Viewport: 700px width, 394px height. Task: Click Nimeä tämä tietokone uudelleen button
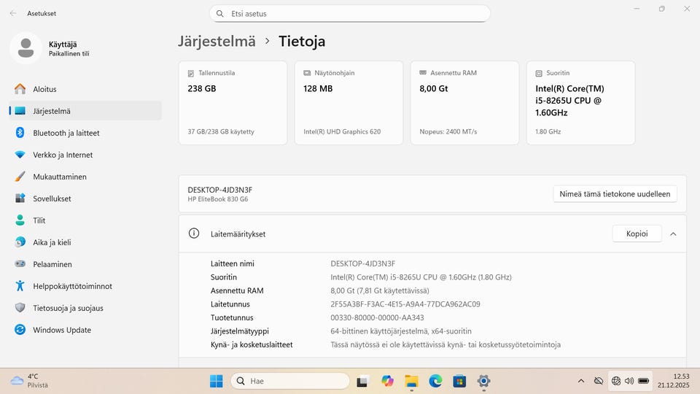(615, 194)
